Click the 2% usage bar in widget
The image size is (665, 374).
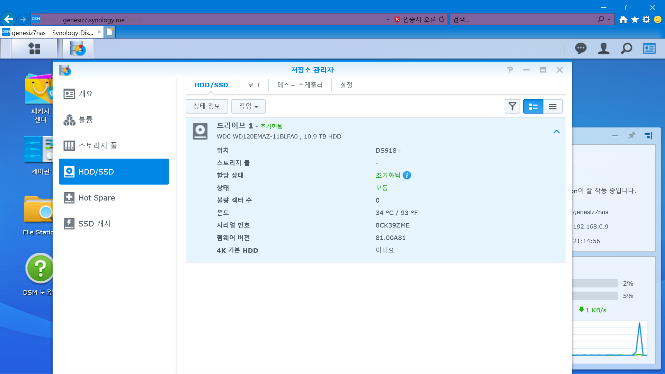[x=595, y=284]
